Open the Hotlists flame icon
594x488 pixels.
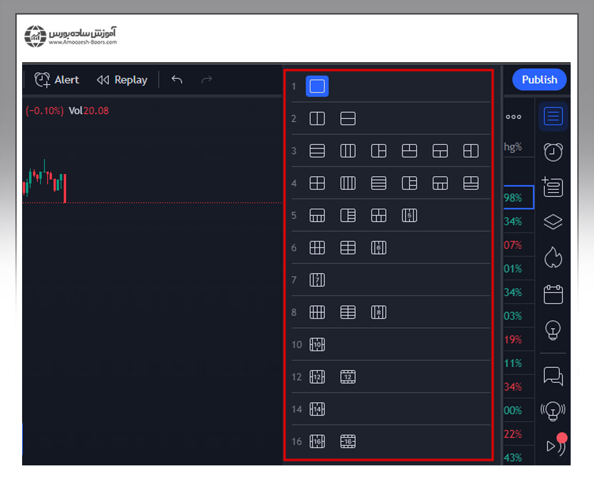coord(553,257)
